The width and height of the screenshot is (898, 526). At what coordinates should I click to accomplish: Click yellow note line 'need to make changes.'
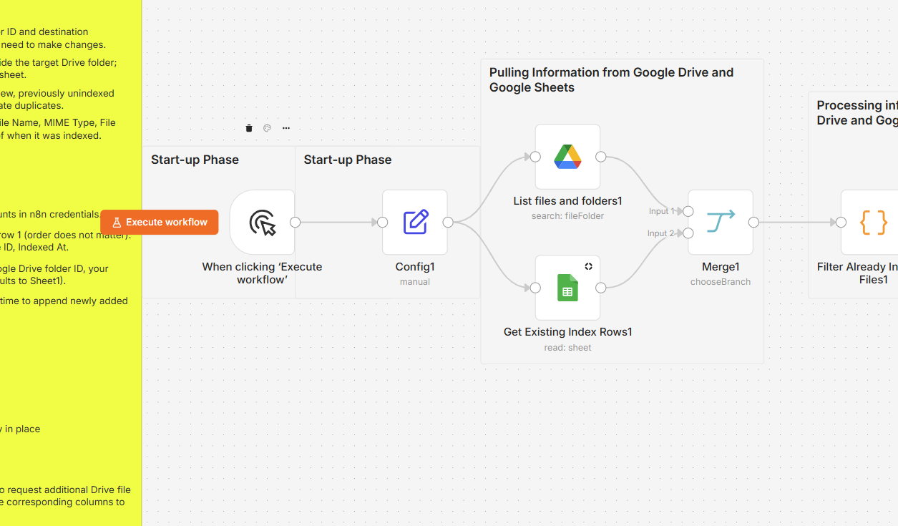coord(53,44)
